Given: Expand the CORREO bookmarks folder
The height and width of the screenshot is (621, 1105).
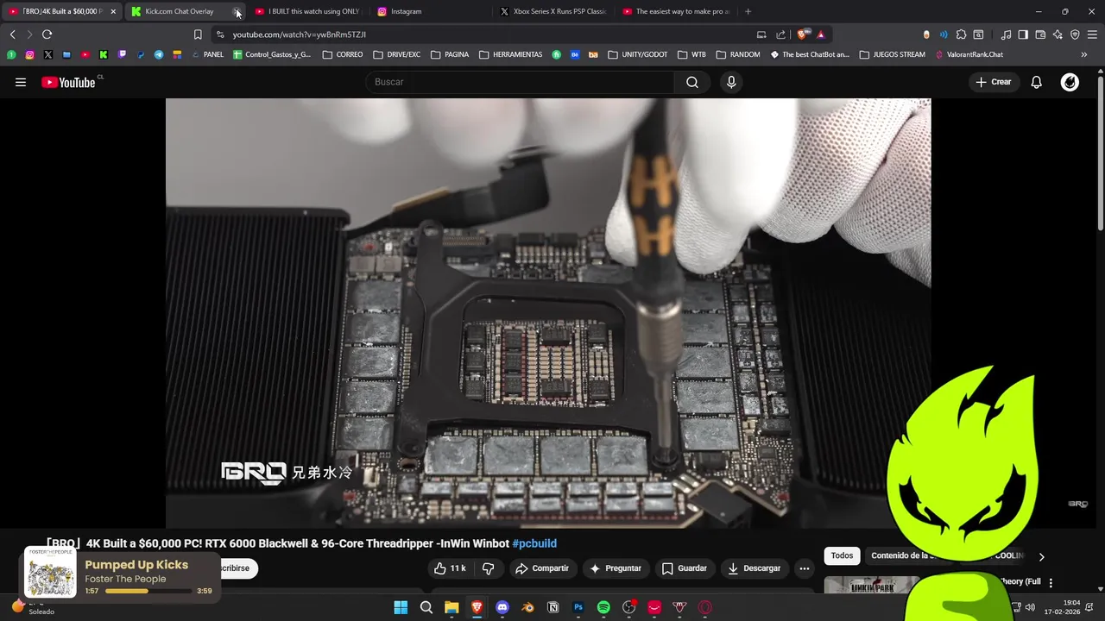Looking at the screenshot, I should 343,54.
